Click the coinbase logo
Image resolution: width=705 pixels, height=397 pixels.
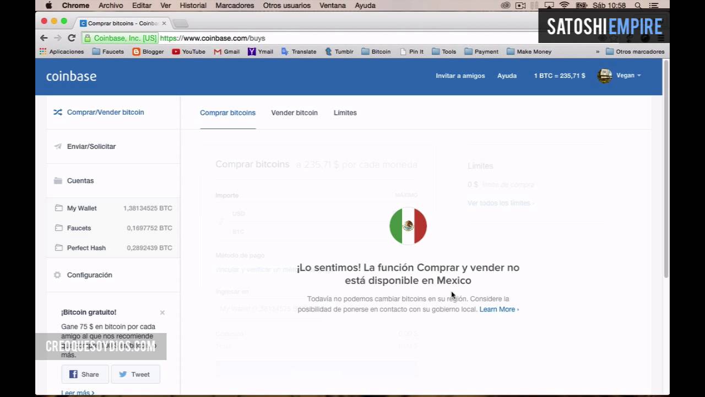71,76
